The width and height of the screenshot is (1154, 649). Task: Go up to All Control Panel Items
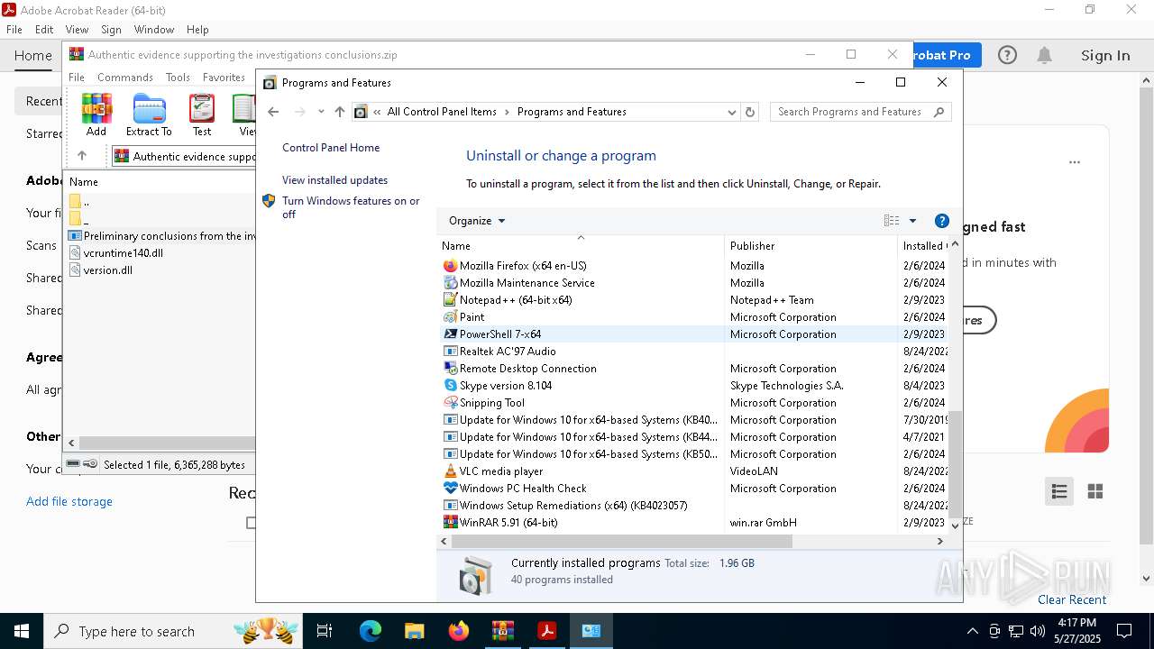point(339,112)
